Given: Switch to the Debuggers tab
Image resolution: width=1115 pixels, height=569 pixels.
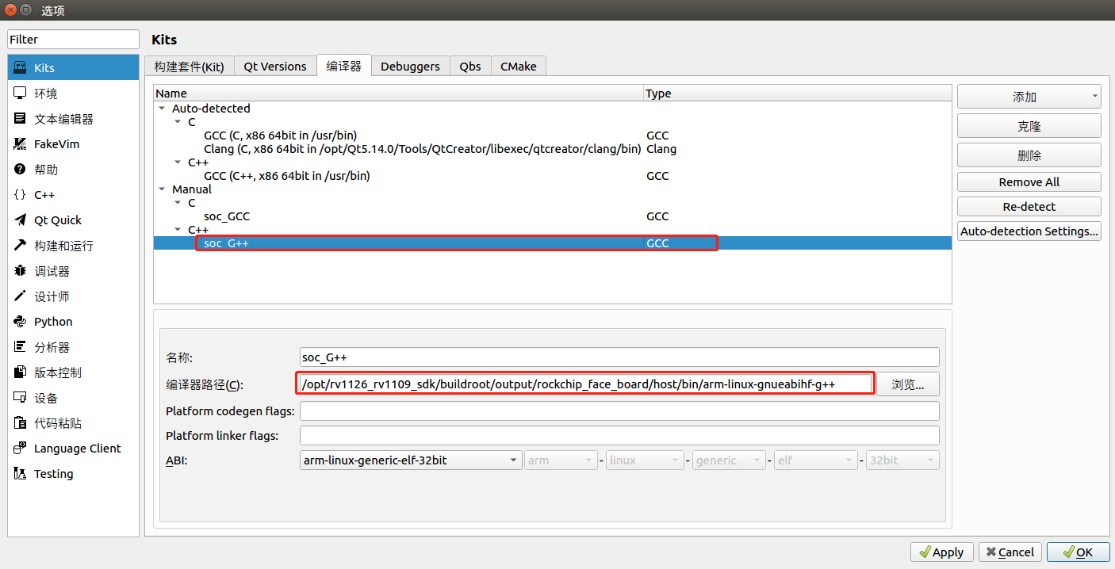Looking at the screenshot, I should point(410,66).
